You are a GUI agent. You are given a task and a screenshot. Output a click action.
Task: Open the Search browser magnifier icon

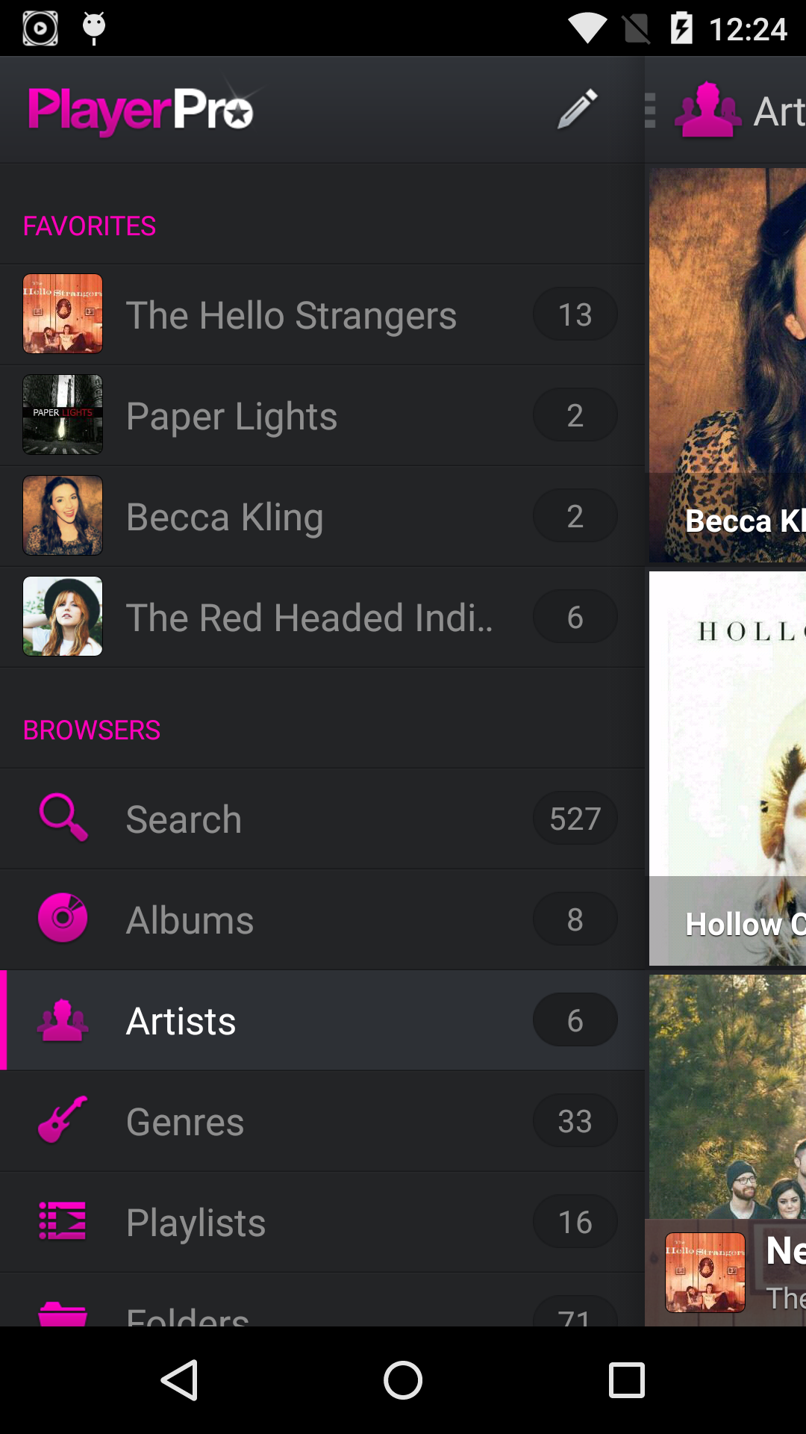[63, 818]
